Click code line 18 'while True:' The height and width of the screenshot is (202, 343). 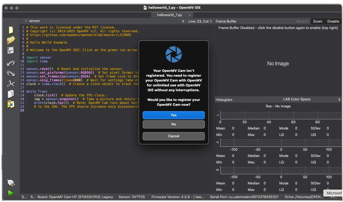click(x=37, y=91)
